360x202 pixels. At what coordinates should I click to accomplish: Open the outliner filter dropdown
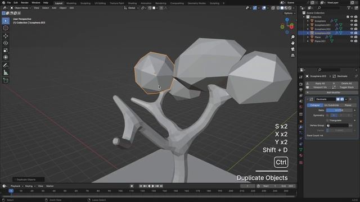coord(350,8)
